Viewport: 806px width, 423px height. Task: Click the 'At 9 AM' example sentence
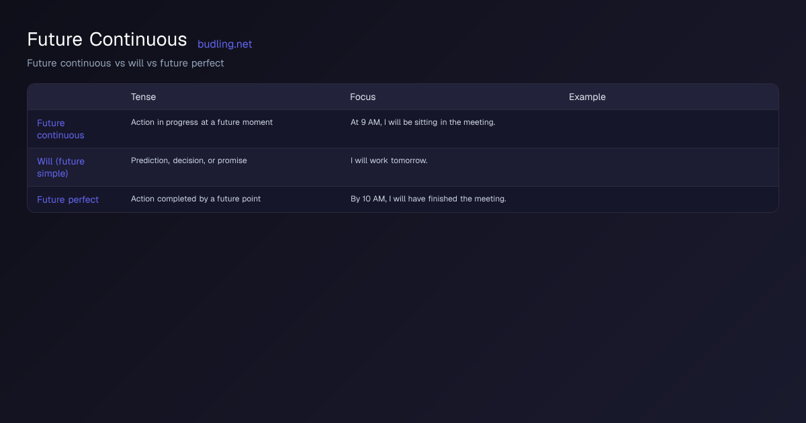coord(422,122)
